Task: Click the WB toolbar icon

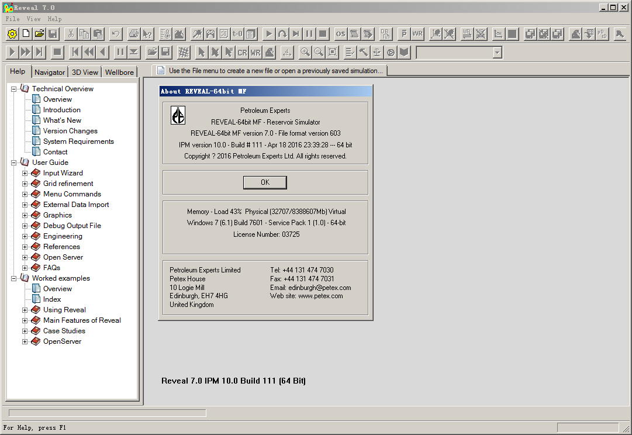Action: pyautogui.click(x=467, y=34)
